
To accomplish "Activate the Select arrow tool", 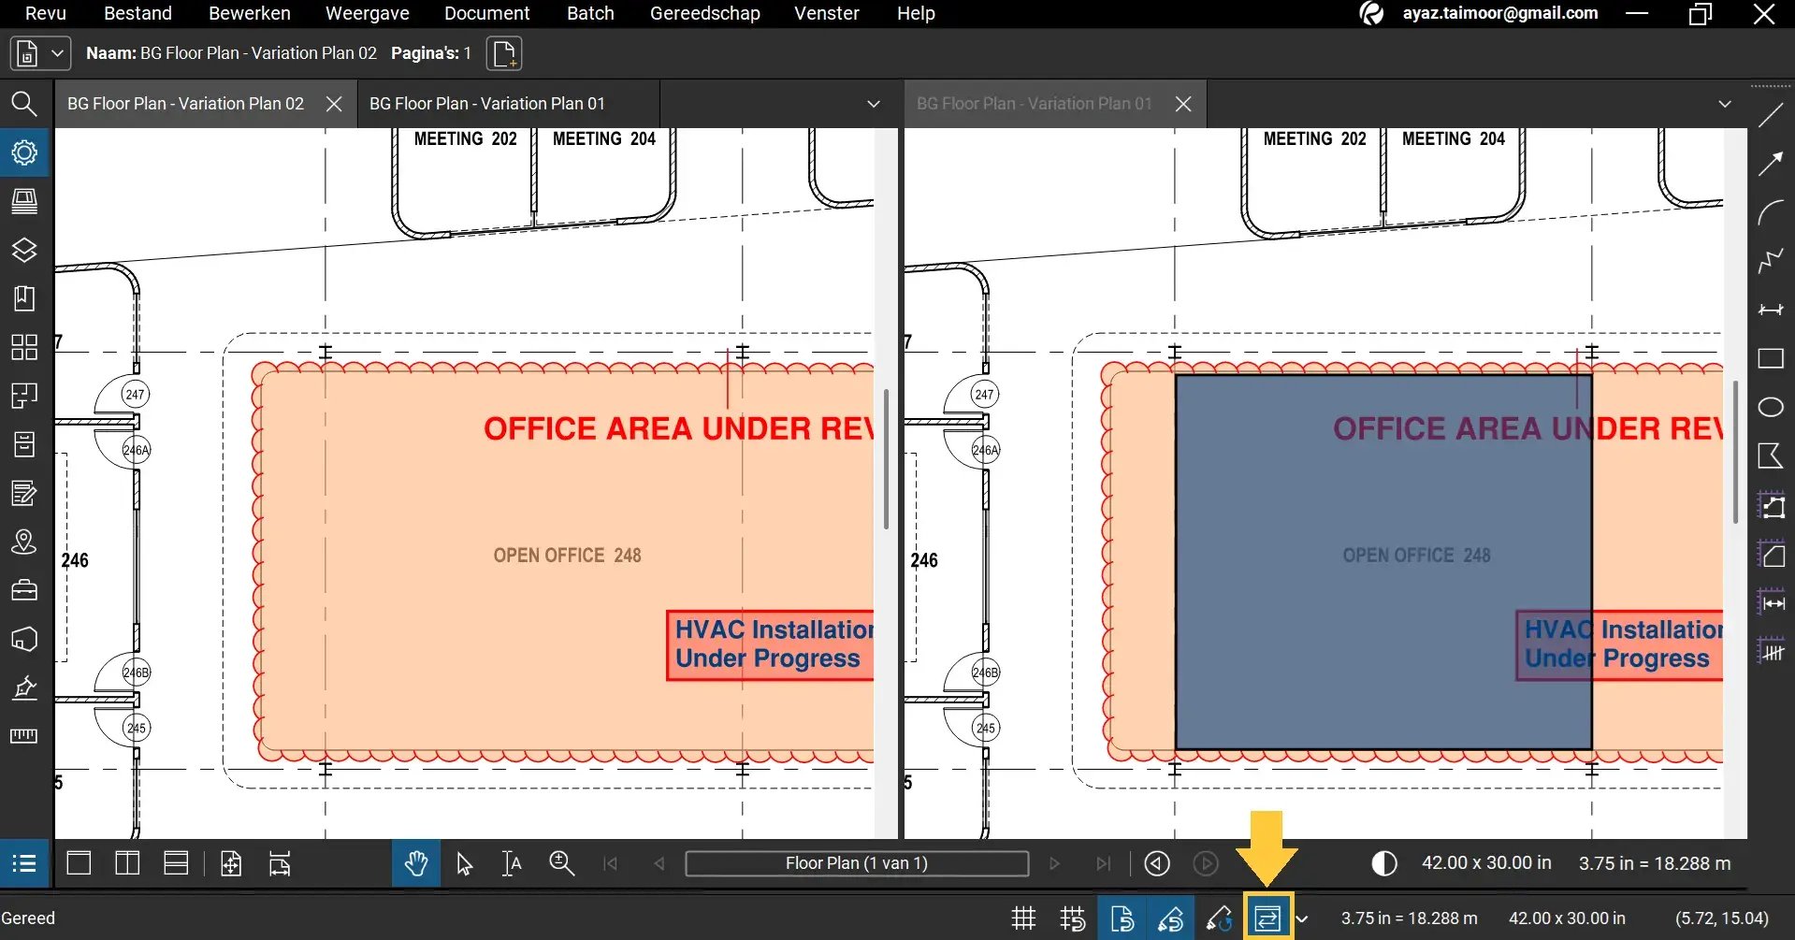I will tap(464, 863).
